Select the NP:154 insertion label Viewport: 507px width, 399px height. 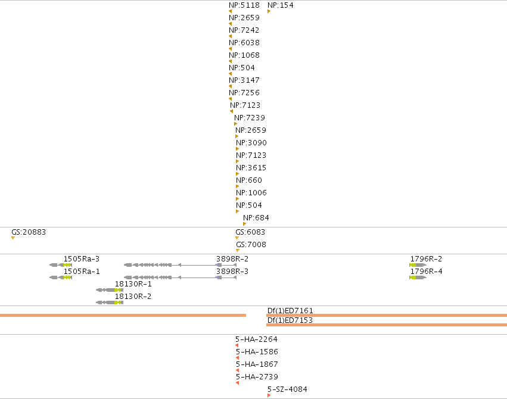pos(281,5)
